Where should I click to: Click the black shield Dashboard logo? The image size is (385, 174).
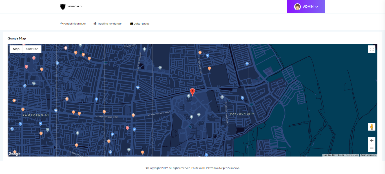[63, 6]
